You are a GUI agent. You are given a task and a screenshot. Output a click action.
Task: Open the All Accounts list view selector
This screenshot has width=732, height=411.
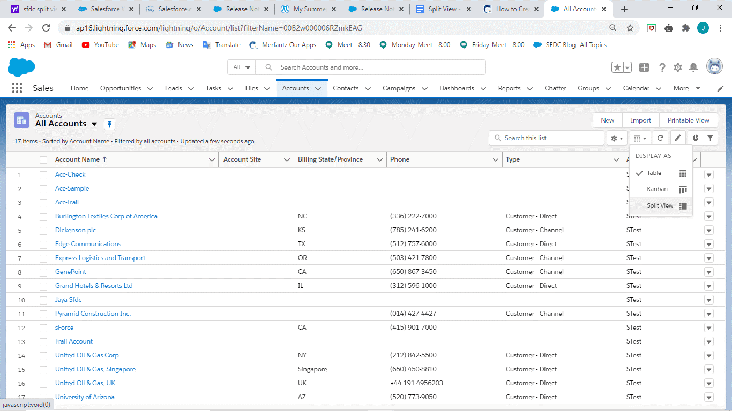coord(94,124)
